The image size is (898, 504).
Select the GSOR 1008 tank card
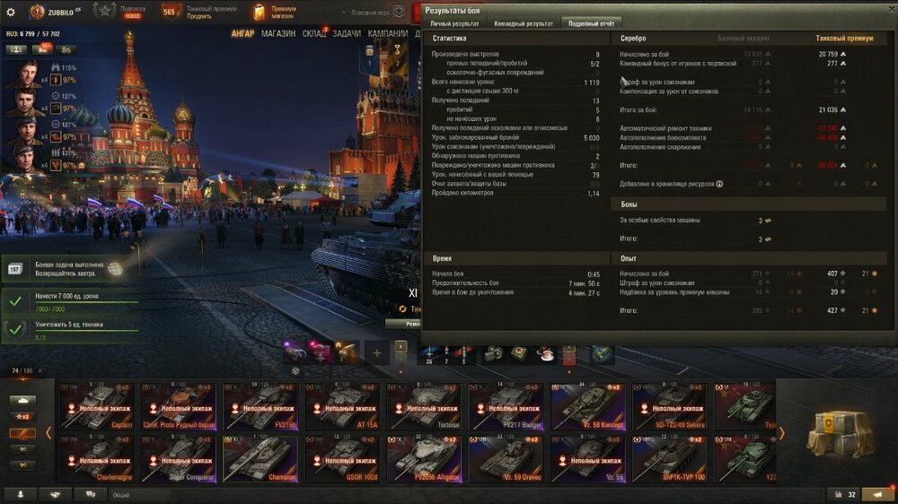tap(342, 458)
